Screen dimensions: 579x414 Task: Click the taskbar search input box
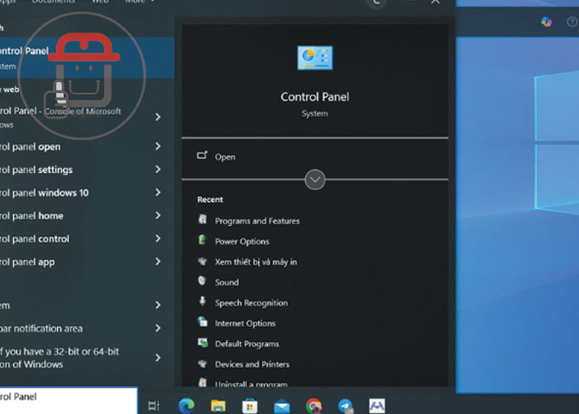tap(69, 400)
